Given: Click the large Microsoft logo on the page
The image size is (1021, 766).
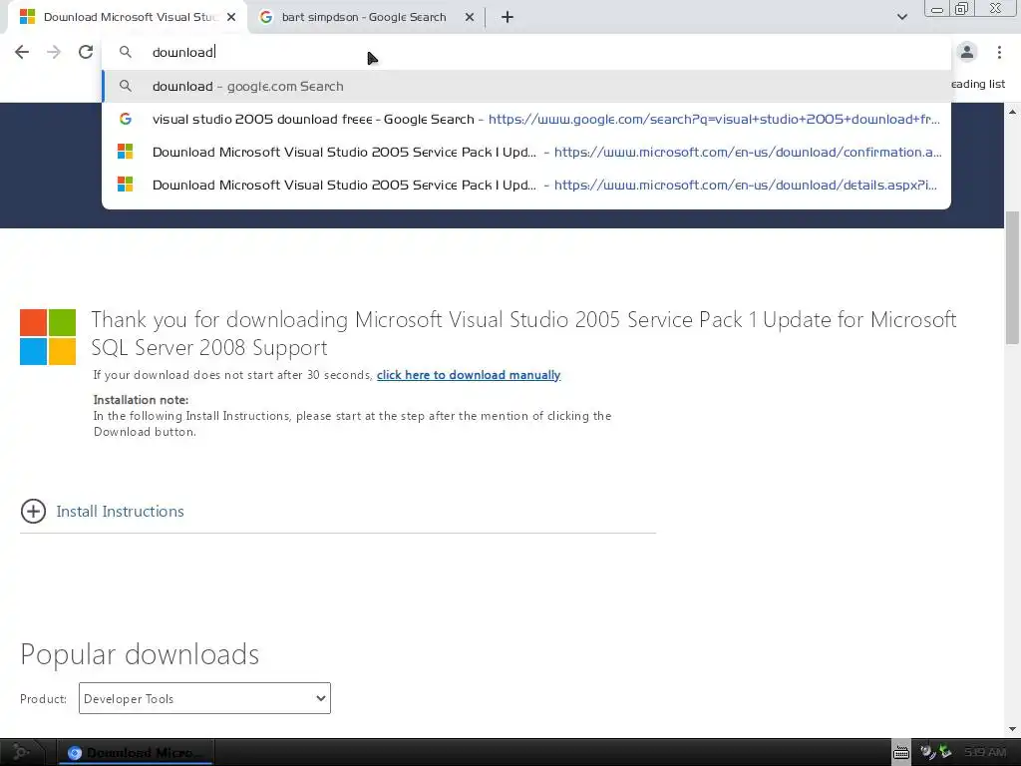Looking at the screenshot, I should pos(48,337).
